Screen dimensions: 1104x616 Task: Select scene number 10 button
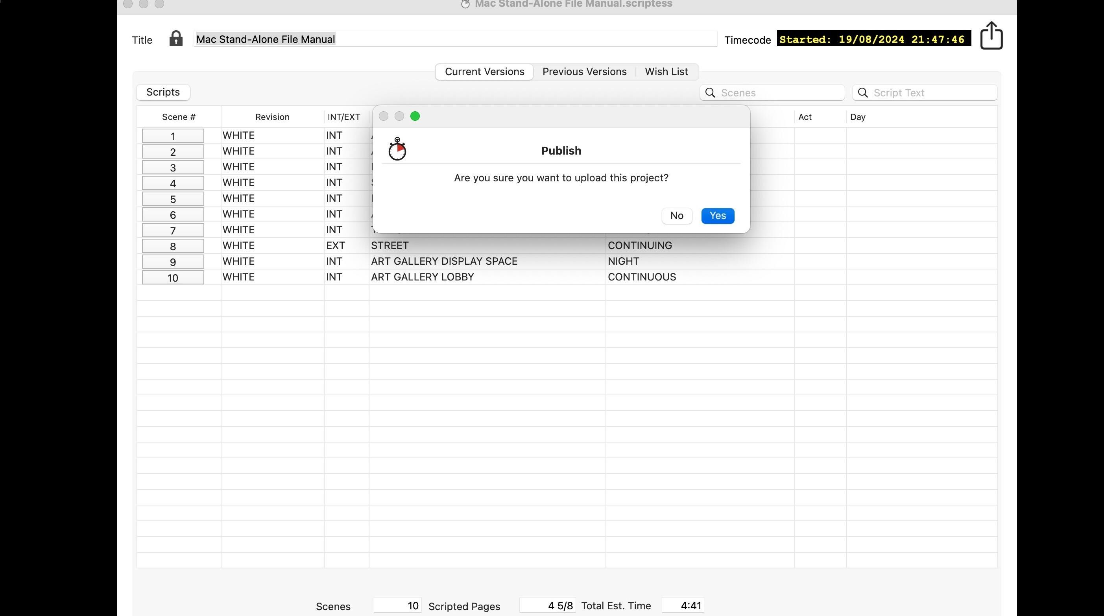click(173, 278)
